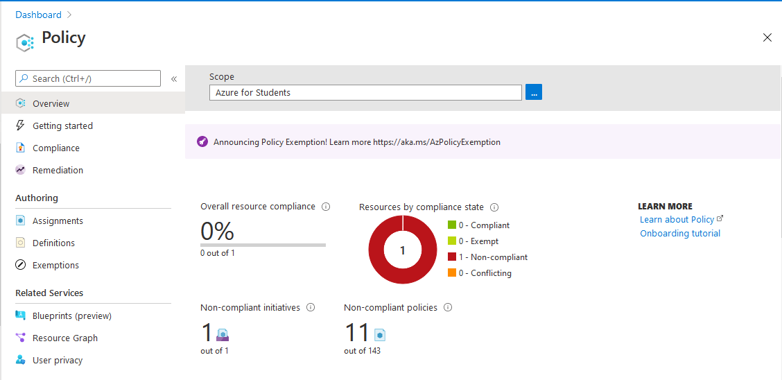Viewport: 782px width, 380px height.
Task: Click the Definitions icon in Authoring
Action: click(x=20, y=243)
